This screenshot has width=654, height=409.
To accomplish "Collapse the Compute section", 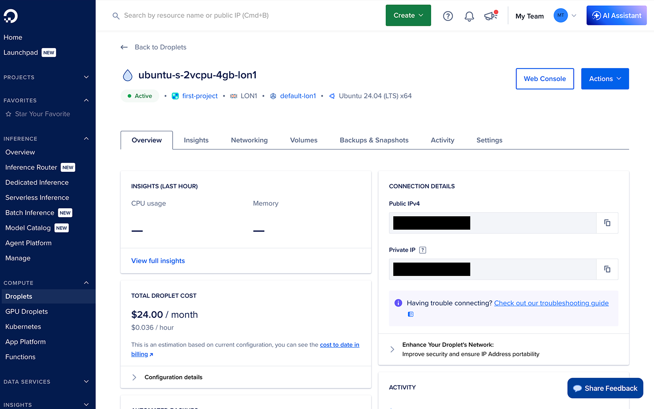I will pyautogui.click(x=86, y=283).
